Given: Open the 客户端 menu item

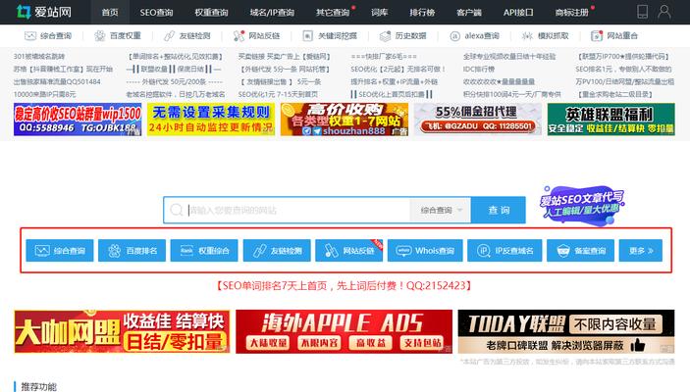Looking at the screenshot, I should (x=469, y=13).
